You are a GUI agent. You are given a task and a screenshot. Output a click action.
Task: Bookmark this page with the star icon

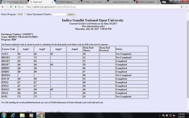click(x=182, y=7)
